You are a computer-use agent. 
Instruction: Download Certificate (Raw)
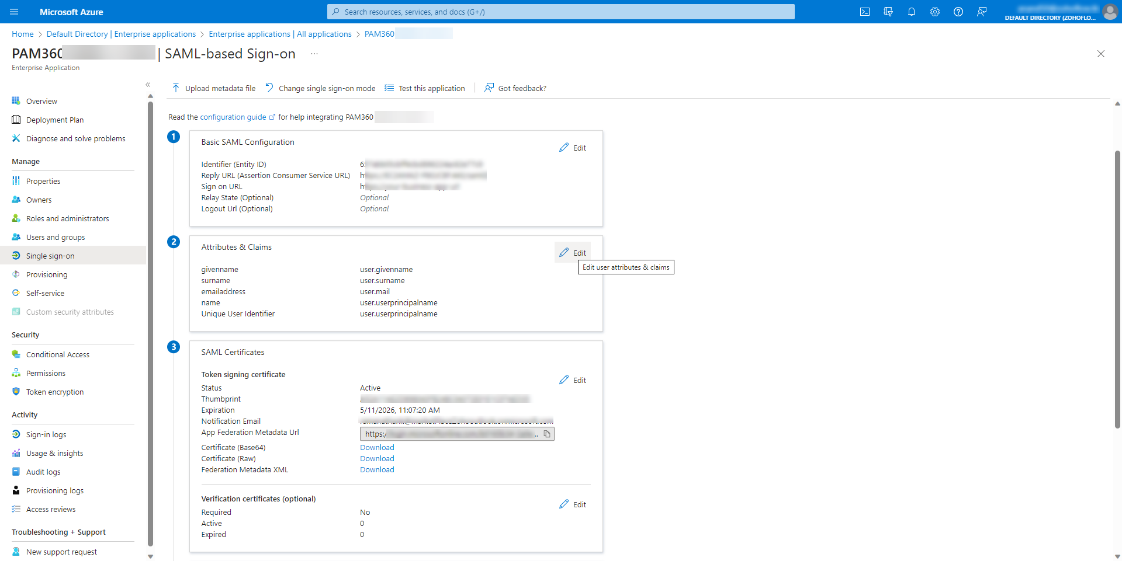[x=377, y=459]
